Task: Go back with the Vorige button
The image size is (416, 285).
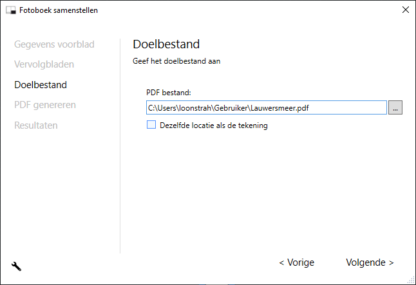Action: tap(296, 262)
